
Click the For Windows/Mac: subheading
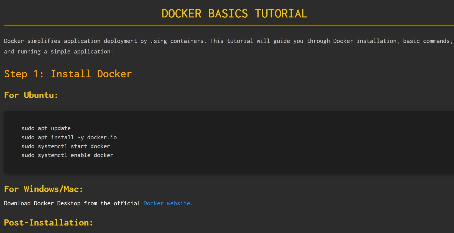point(44,189)
